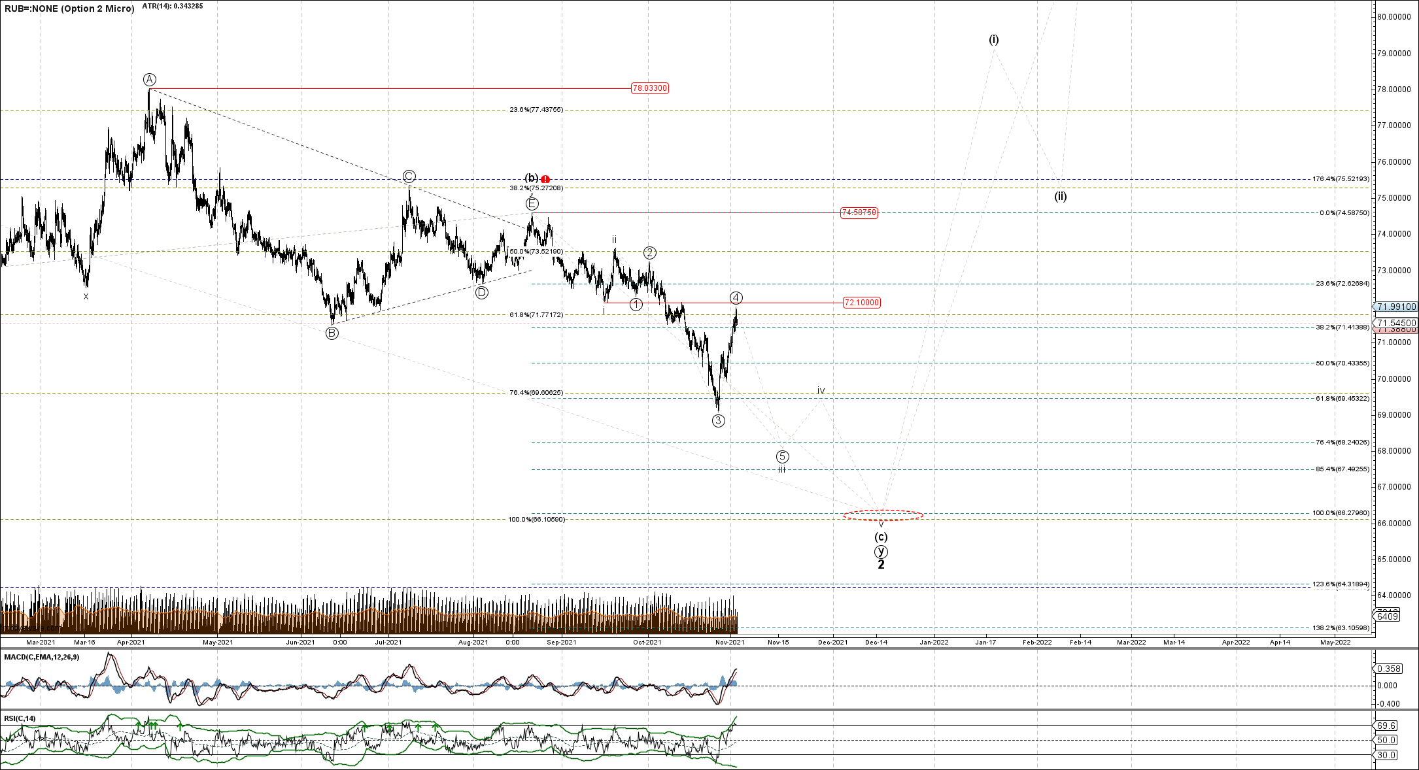Click the circled C wave marker

click(x=409, y=176)
